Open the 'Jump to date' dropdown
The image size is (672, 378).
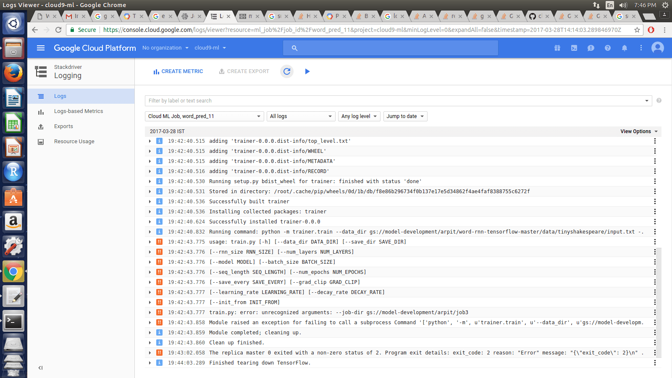coord(405,116)
